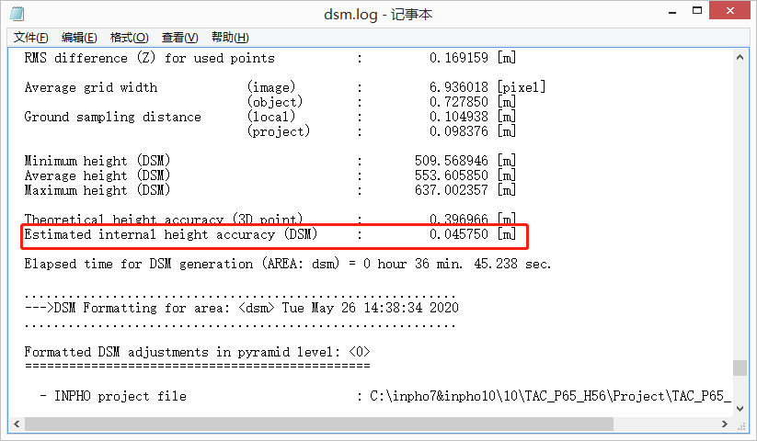The width and height of the screenshot is (757, 441).
Task: Click the vertical scrollbar down arrow
Action: 740,408
